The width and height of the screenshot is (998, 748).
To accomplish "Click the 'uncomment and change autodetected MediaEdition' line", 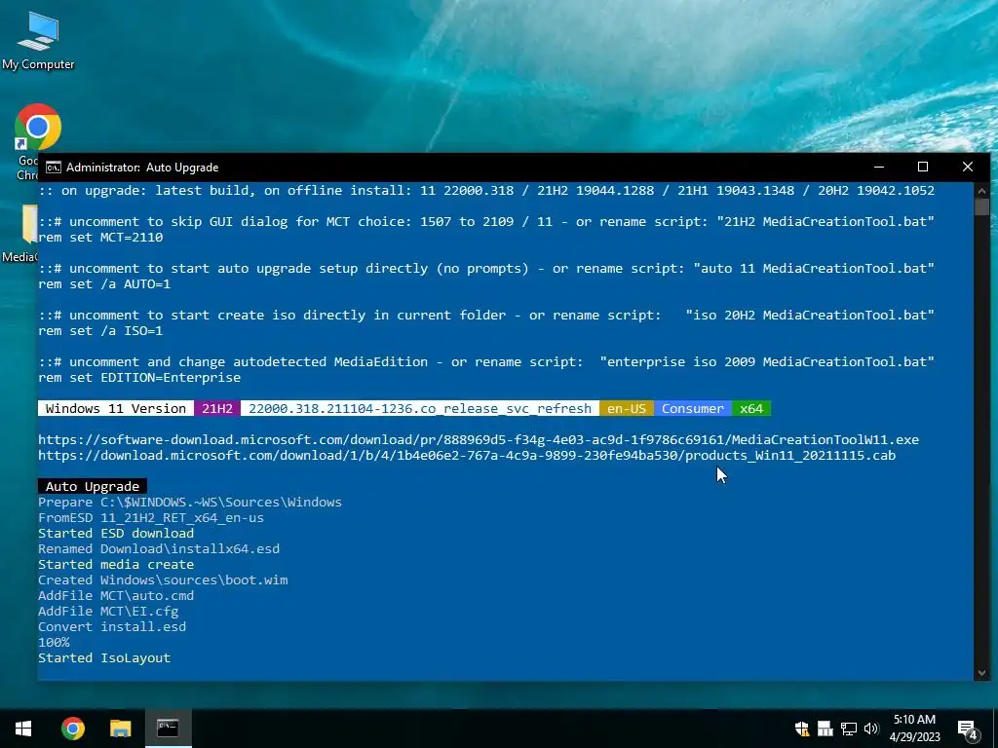I will pyautogui.click(x=486, y=362).
